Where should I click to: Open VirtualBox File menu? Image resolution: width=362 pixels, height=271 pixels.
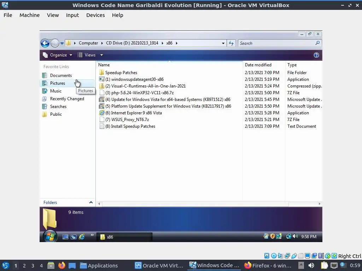8,15
